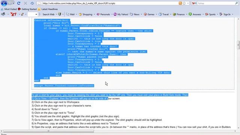Click the Sign In toolbar button
240x135 pixels.
coord(225,14)
